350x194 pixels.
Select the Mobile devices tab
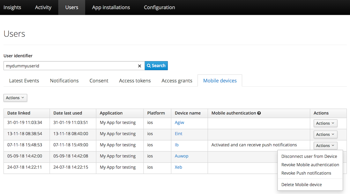220,81
